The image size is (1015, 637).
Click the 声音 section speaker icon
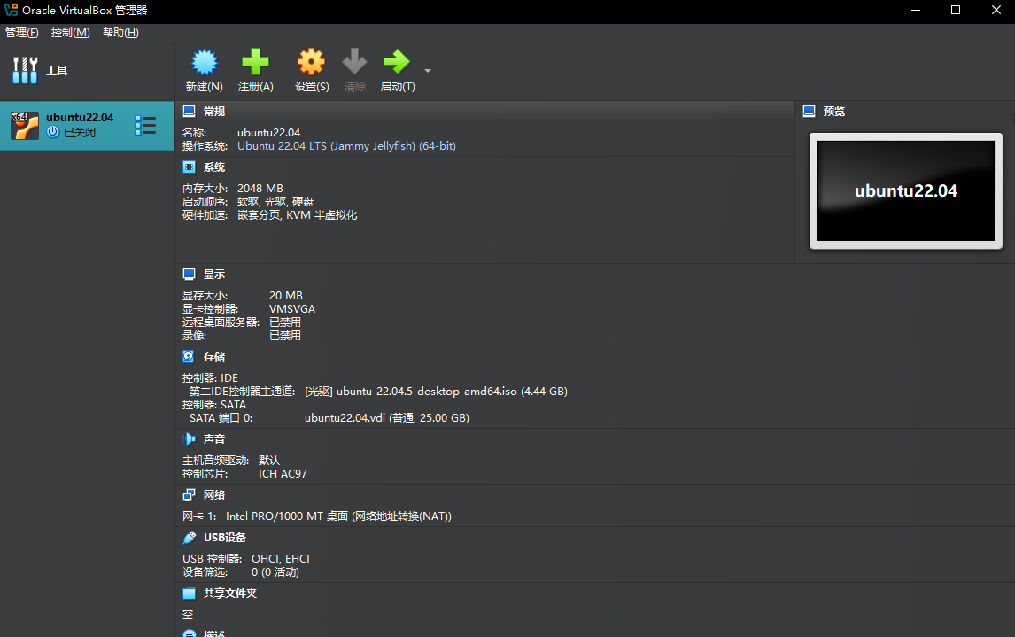click(189, 439)
